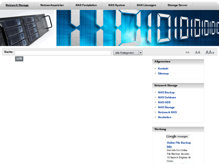This screenshot has height=164, width=219.
Task: Open the alle Kategorien dropdown
Action: click(128, 53)
